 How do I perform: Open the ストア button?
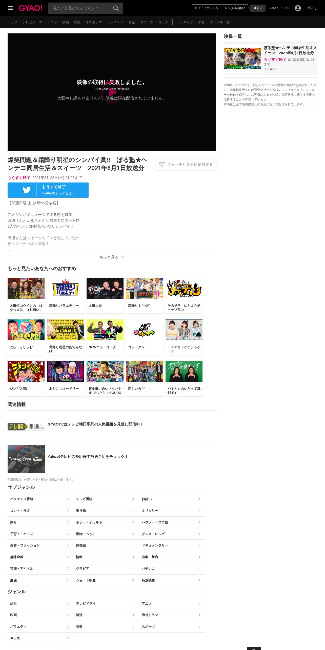[x=258, y=8]
